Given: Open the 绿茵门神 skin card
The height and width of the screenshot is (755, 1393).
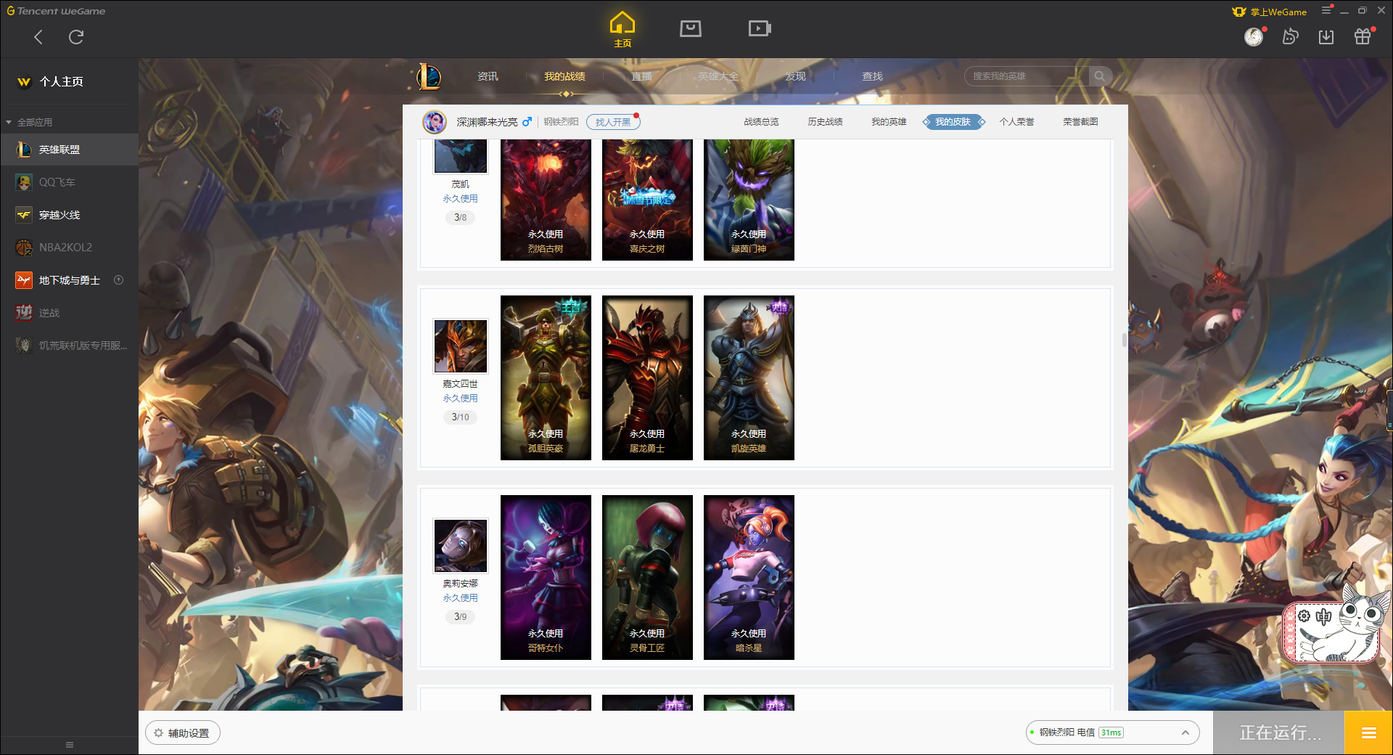Looking at the screenshot, I should coord(749,200).
